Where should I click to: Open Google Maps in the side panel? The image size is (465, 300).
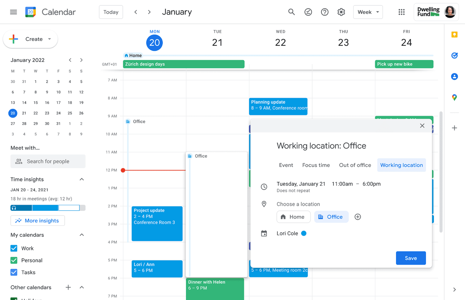tap(454, 97)
